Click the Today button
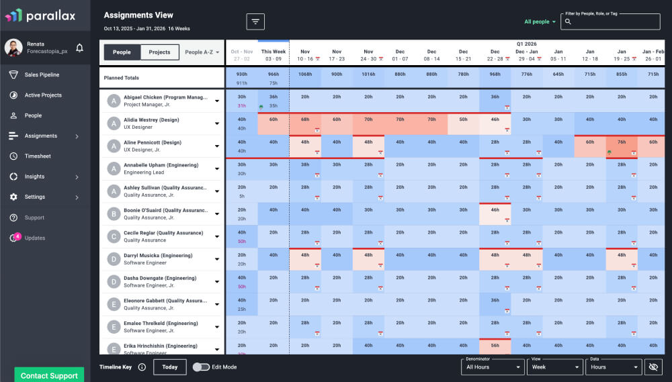 pyautogui.click(x=169, y=367)
